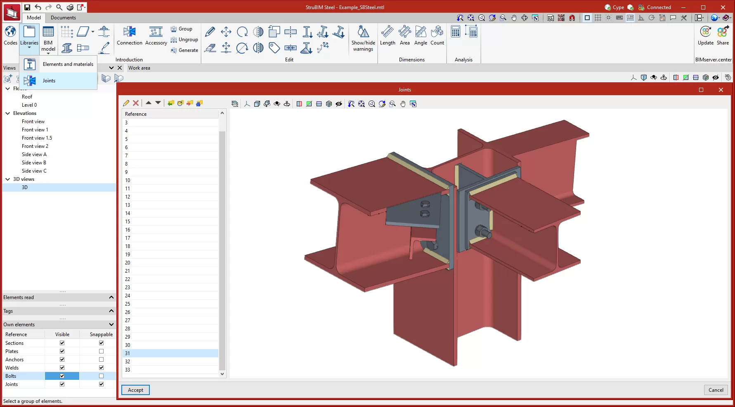
Task: Toggle the Bolts snappable checkbox
Action: (101, 376)
